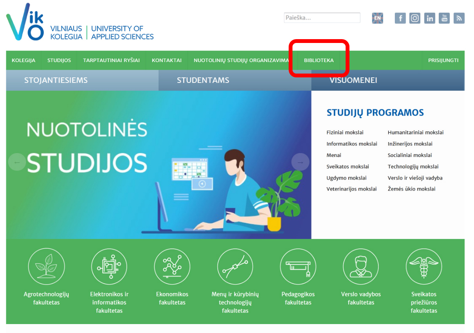474x333 pixels.
Task: Show previous slide with left arrow
Action: coord(17,162)
